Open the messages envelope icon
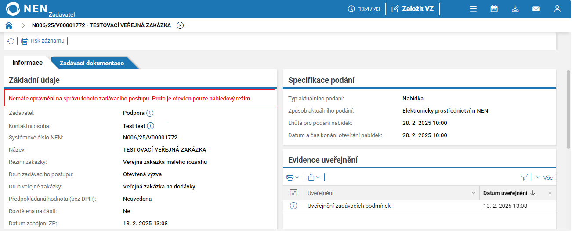Image resolution: width=572 pixels, height=231 pixels. [x=536, y=9]
